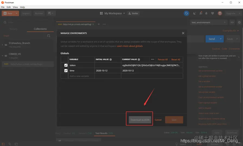Viewport: 243px width, 146px height.
Task: Open the environment settings gear icon
Action: click(239, 22)
